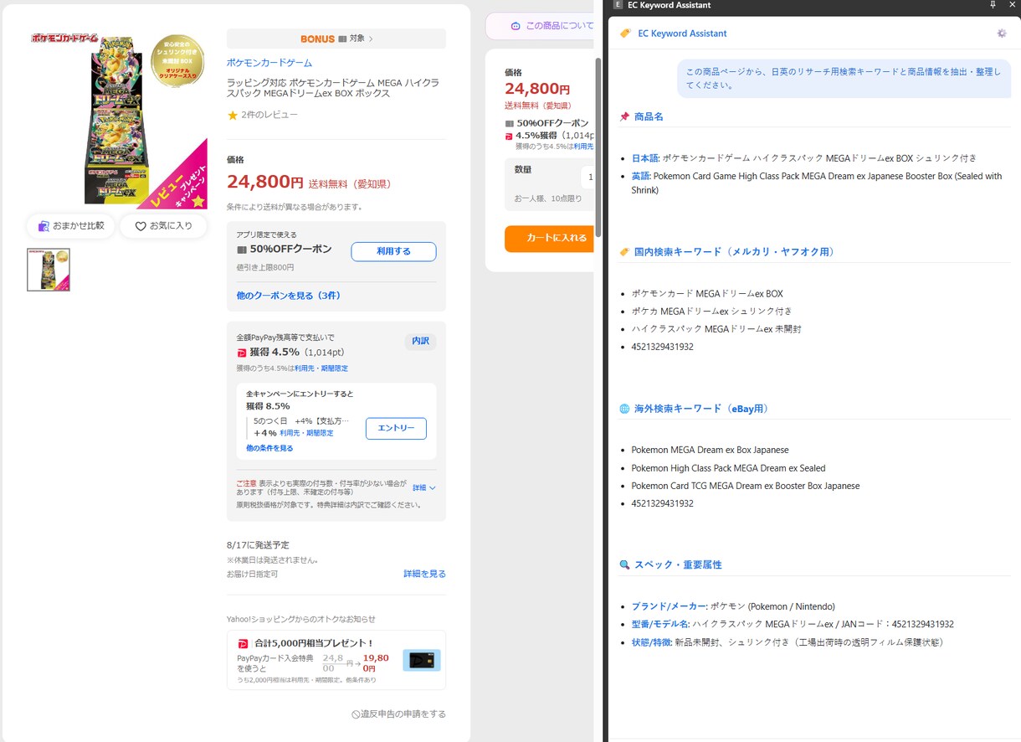Select the product image thumbnail
Screen dimensions: 1021x742
pos(49,270)
